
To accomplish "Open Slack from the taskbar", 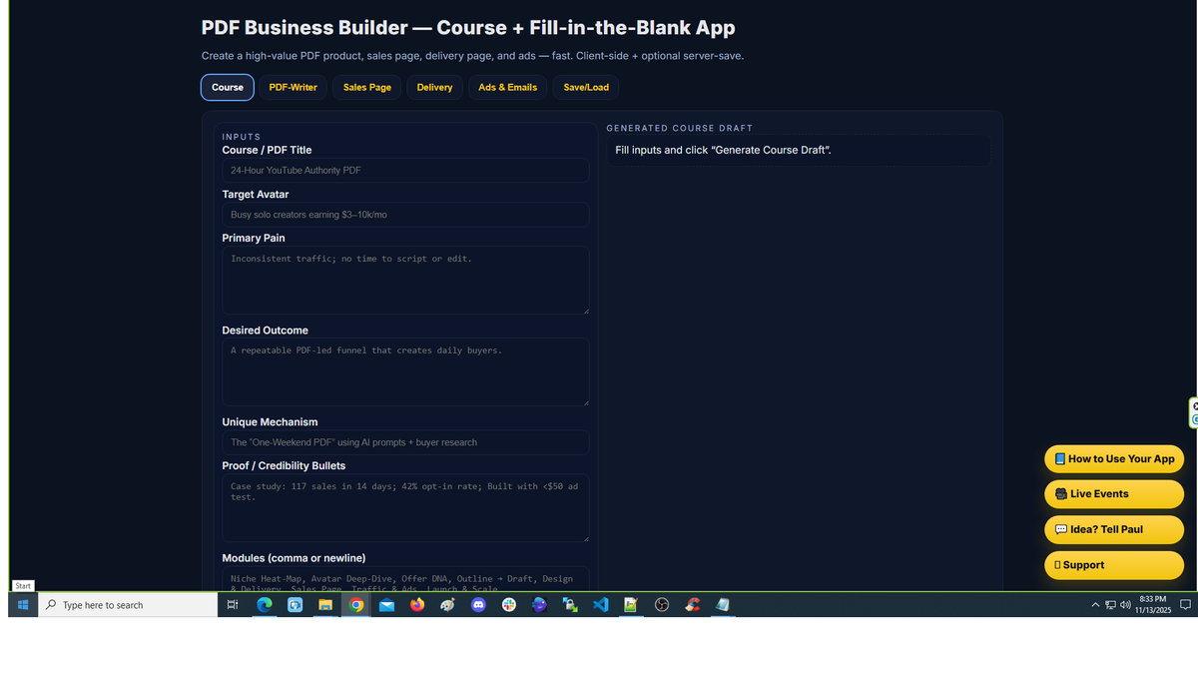I will [x=509, y=605].
